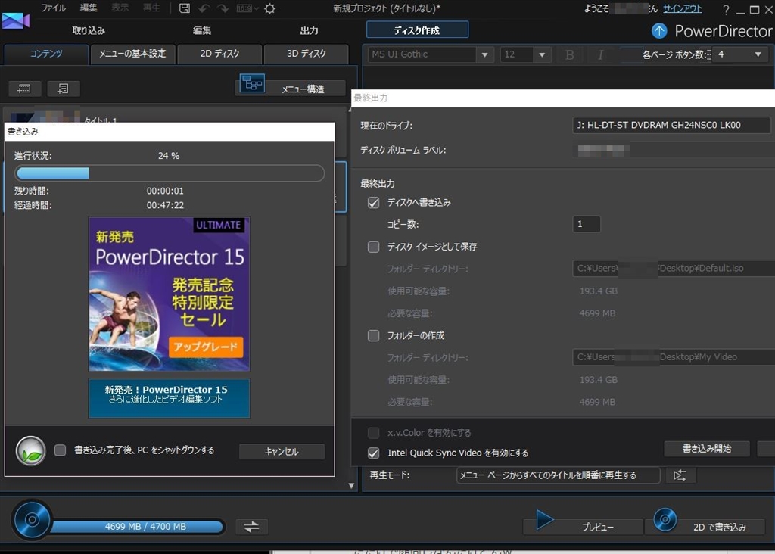Uncheck Intel Quick Sync Video checkbox
Screen dimensions: 775x554
click(374, 453)
